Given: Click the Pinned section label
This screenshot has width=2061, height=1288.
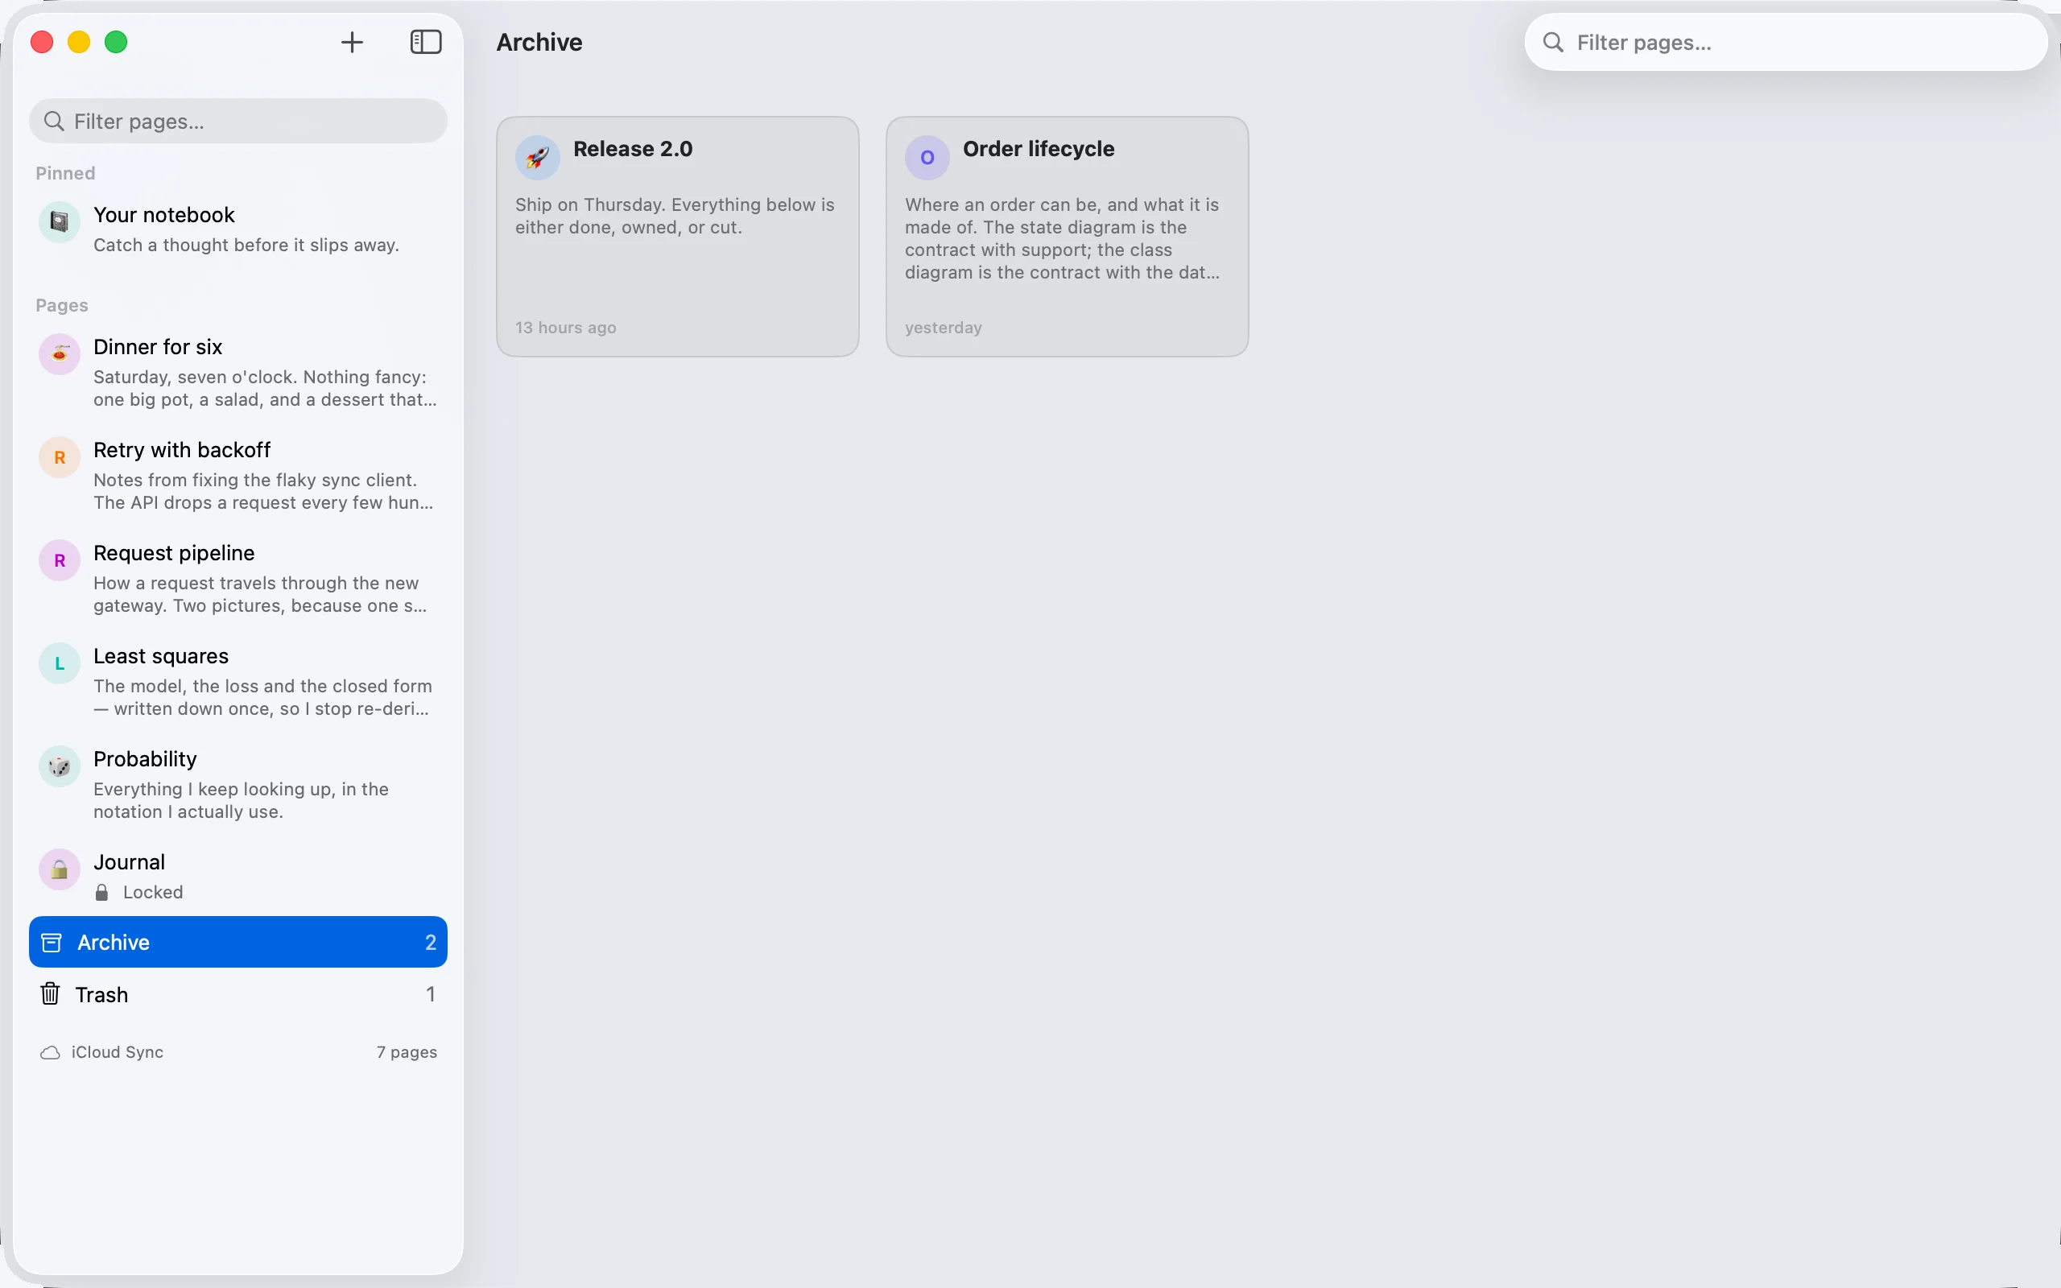Looking at the screenshot, I should (x=65, y=173).
